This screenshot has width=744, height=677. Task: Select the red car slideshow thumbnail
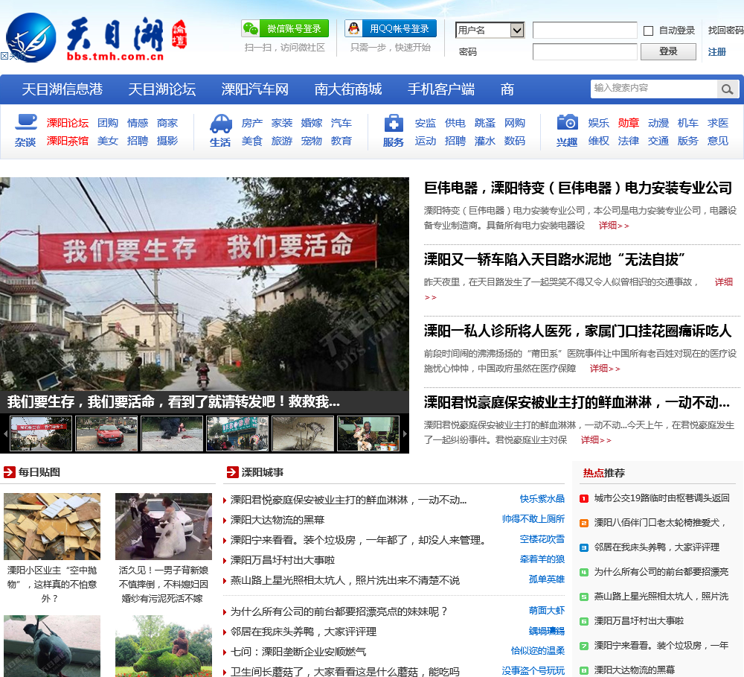tap(106, 433)
